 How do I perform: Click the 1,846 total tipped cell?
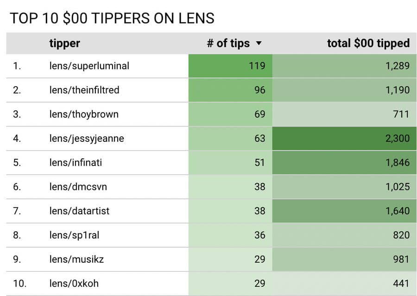point(344,163)
